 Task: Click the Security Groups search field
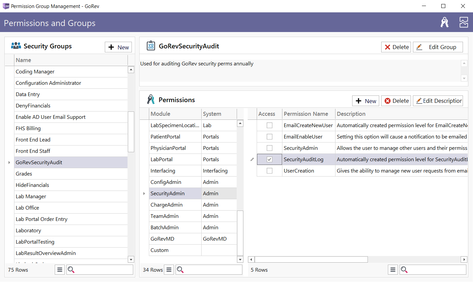(100, 270)
